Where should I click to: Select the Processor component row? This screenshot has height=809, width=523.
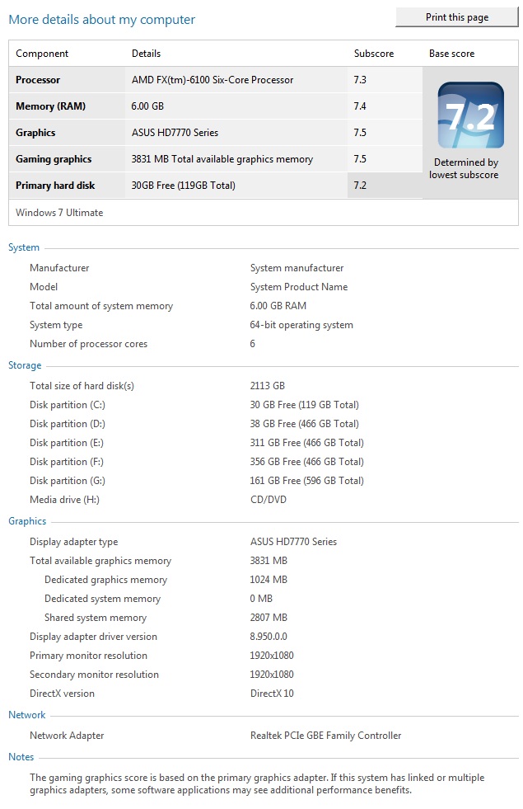pos(216,80)
